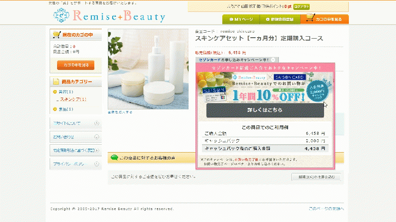Click the orange カゴの中を見る sidebar button
The image size is (396, 222).
(75, 65)
